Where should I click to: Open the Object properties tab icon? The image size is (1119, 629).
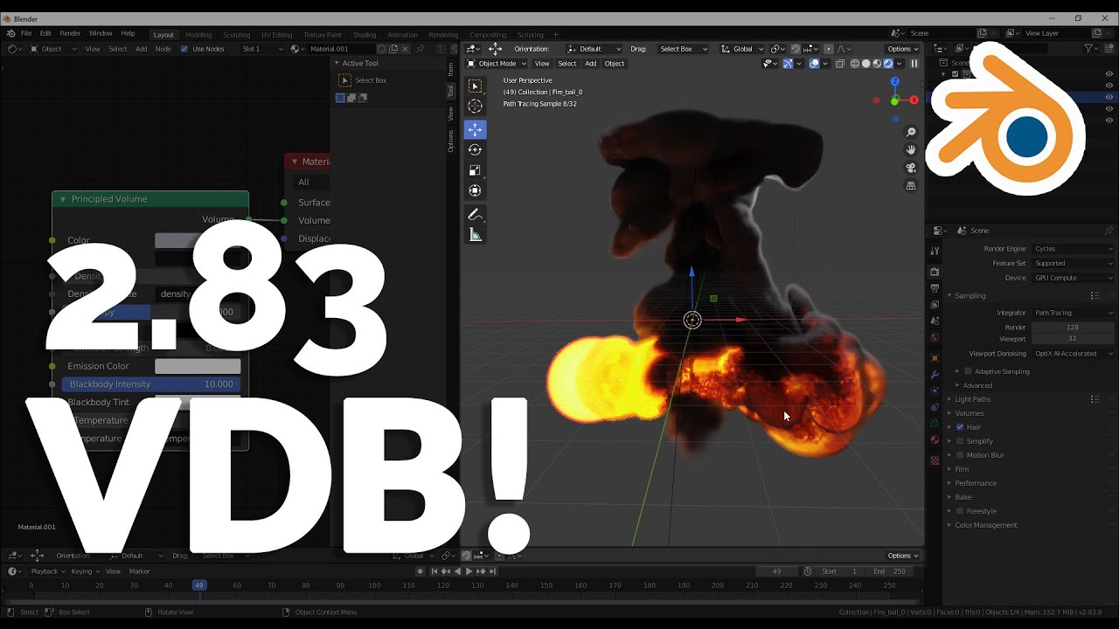tap(935, 358)
